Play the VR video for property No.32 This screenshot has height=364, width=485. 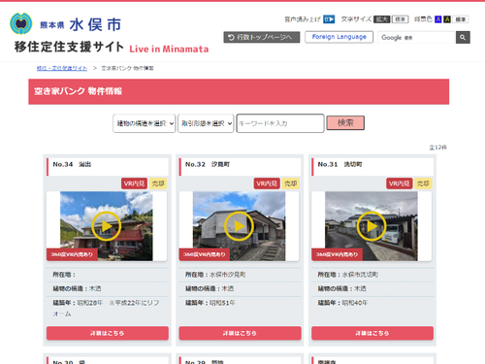(239, 226)
